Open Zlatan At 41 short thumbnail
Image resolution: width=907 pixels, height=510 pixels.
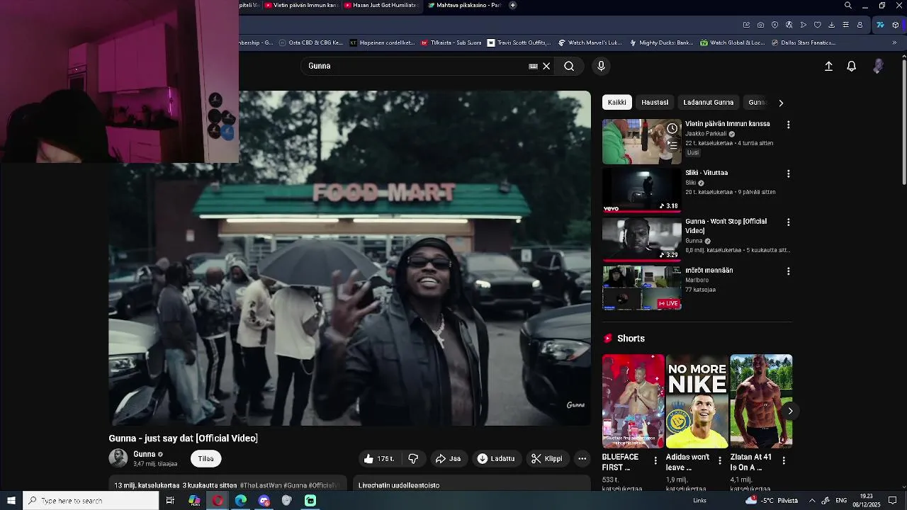point(761,401)
